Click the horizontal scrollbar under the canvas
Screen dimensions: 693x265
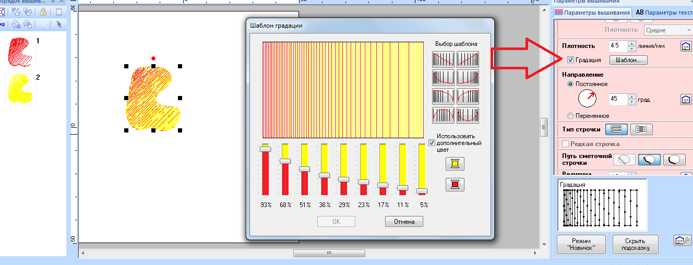pos(329,254)
